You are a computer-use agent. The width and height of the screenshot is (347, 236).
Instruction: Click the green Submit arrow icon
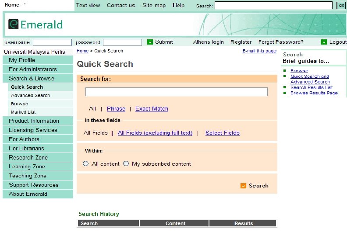point(150,42)
